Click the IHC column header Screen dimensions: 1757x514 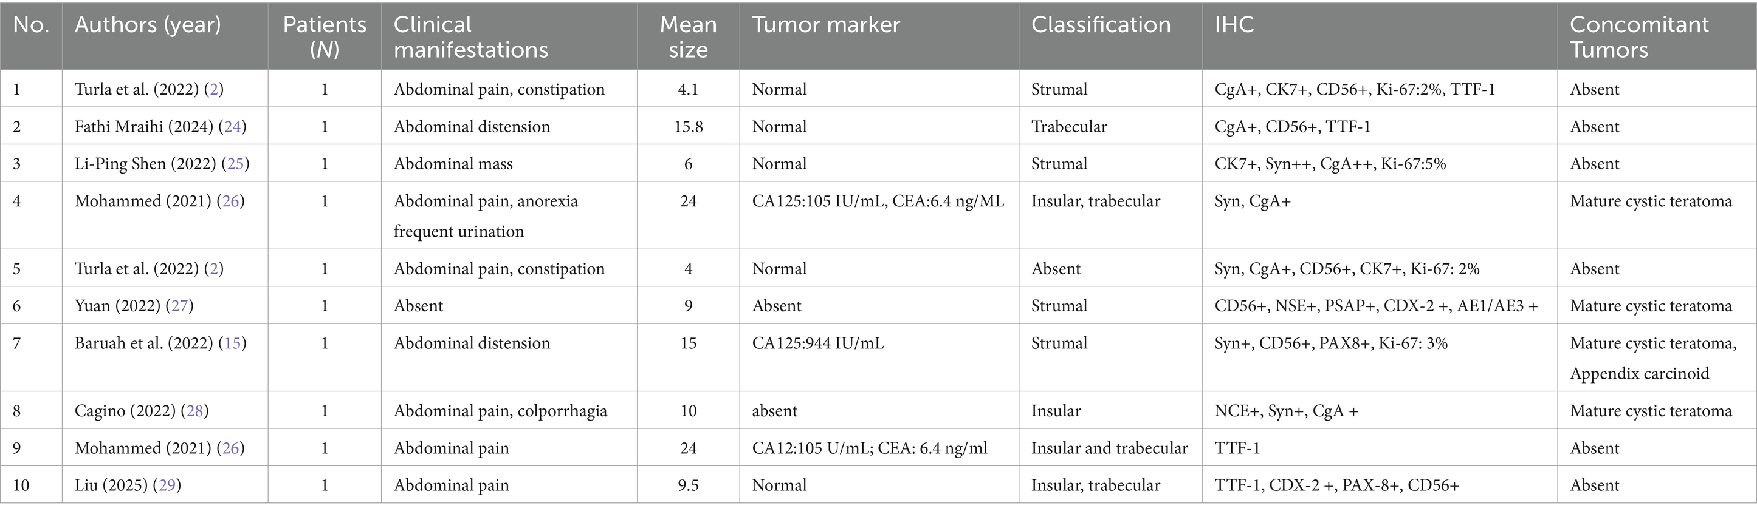click(x=1234, y=25)
